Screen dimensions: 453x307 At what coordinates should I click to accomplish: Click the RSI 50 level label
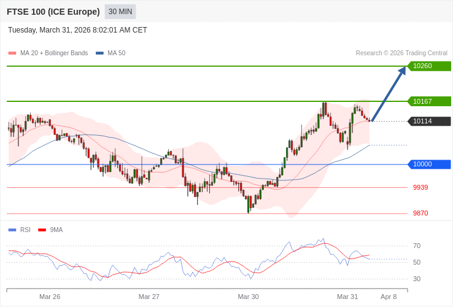(x=417, y=262)
